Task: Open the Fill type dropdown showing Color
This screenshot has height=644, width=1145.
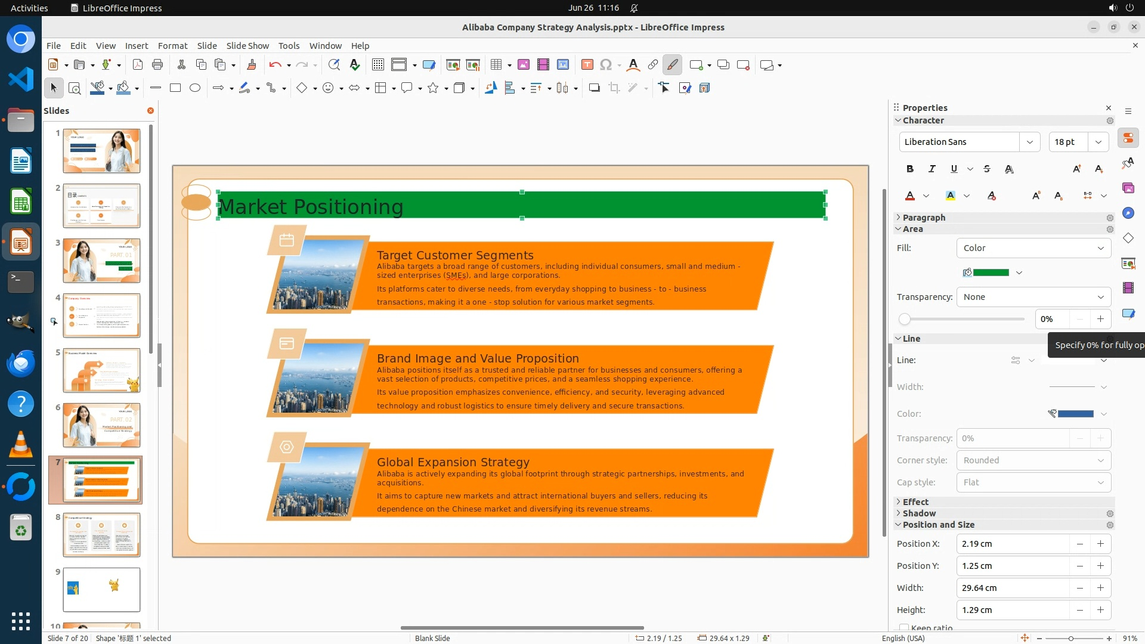Action: (x=1033, y=248)
